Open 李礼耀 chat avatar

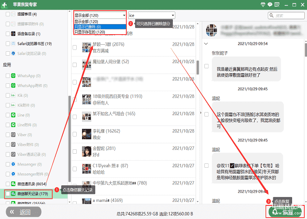[x=86, y=134]
